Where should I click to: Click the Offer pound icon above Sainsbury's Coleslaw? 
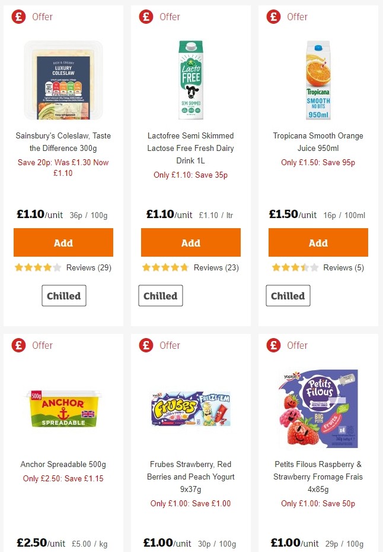(17, 17)
